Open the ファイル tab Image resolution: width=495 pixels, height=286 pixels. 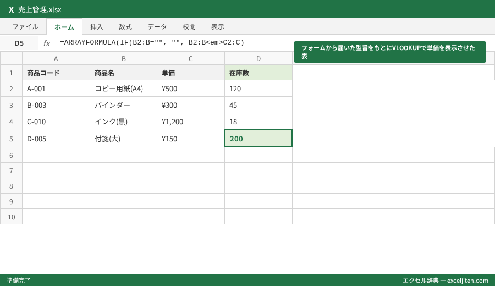point(25,27)
